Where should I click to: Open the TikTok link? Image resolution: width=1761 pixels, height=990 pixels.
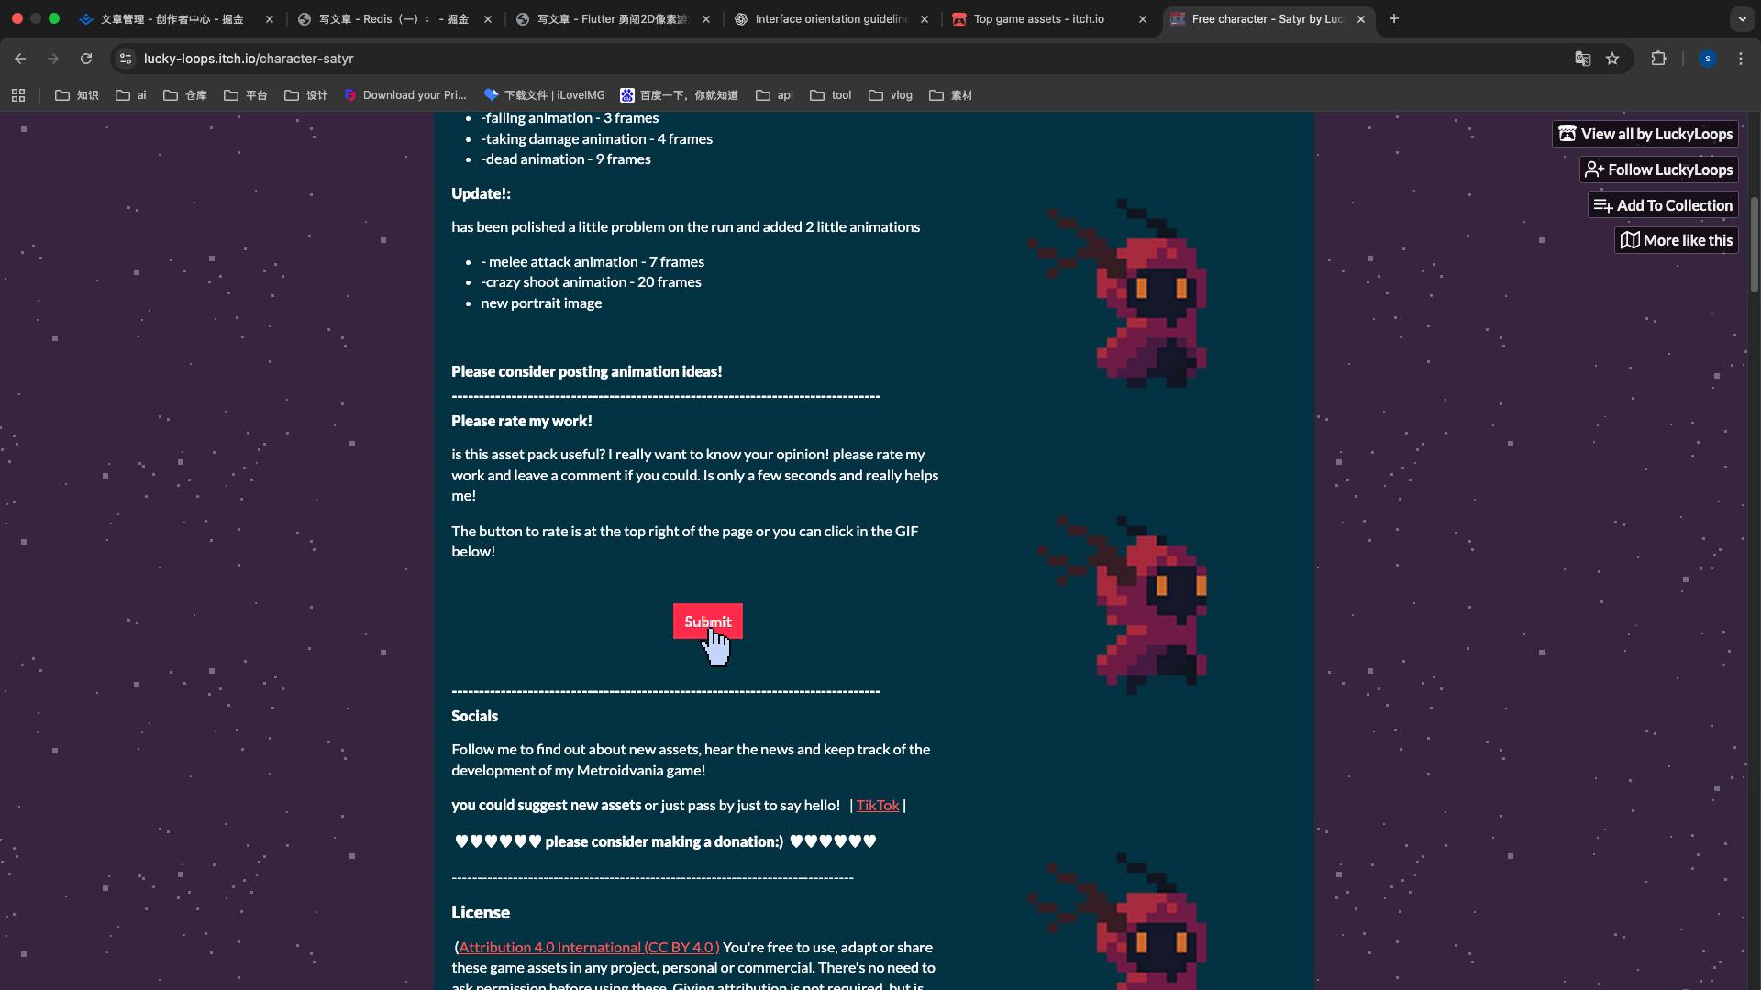(x=877, y=806)
